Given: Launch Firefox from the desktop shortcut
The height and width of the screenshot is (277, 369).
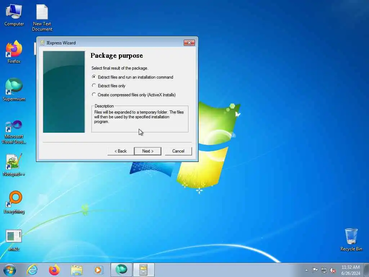Looking at the screenshot, I should pos(14,52).
